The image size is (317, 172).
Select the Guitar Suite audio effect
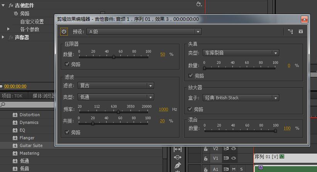pos(31,145)
